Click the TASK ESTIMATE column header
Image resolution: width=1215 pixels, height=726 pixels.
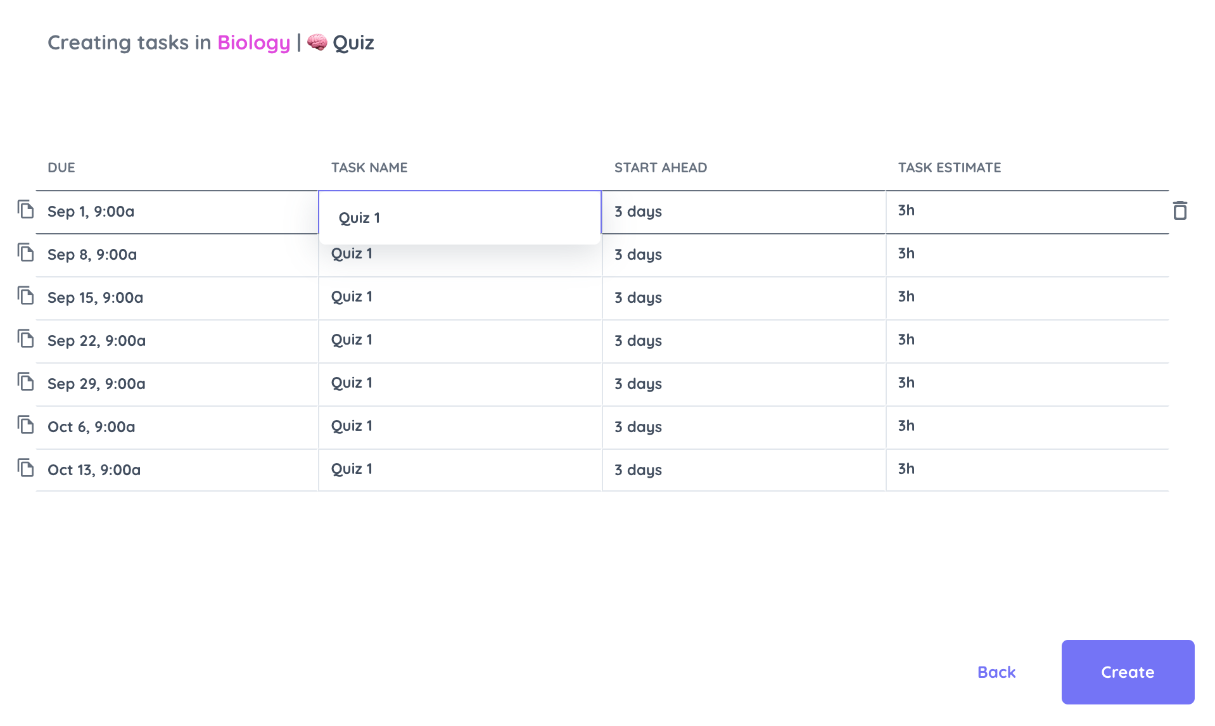[x=950, y=167]
